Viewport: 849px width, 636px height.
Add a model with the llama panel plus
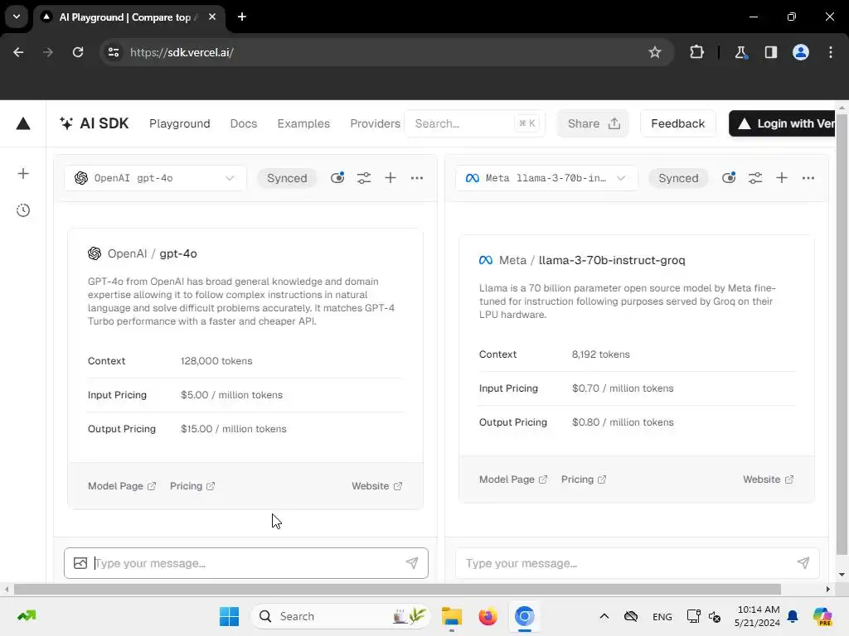[782, 178]
